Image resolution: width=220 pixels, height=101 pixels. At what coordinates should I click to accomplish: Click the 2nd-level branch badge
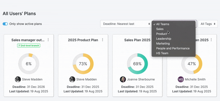pyautogui.click(x=29, y=45)
